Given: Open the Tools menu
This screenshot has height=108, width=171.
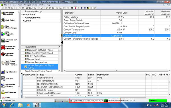Looking at the screenshot, I should [x=20, y=5].
